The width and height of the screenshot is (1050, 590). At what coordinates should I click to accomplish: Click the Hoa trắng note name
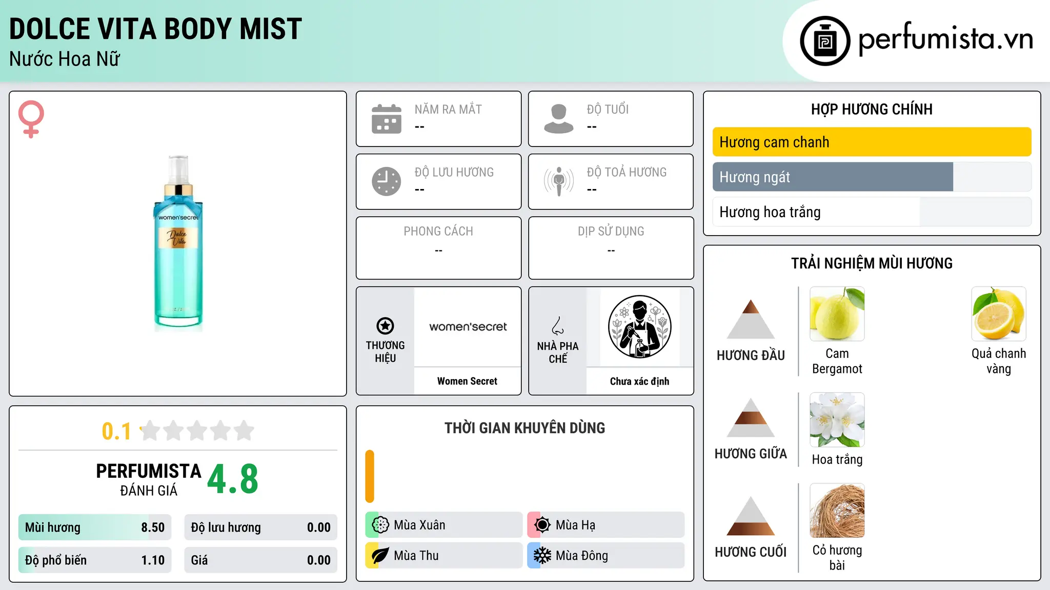[x=837, y=459]
